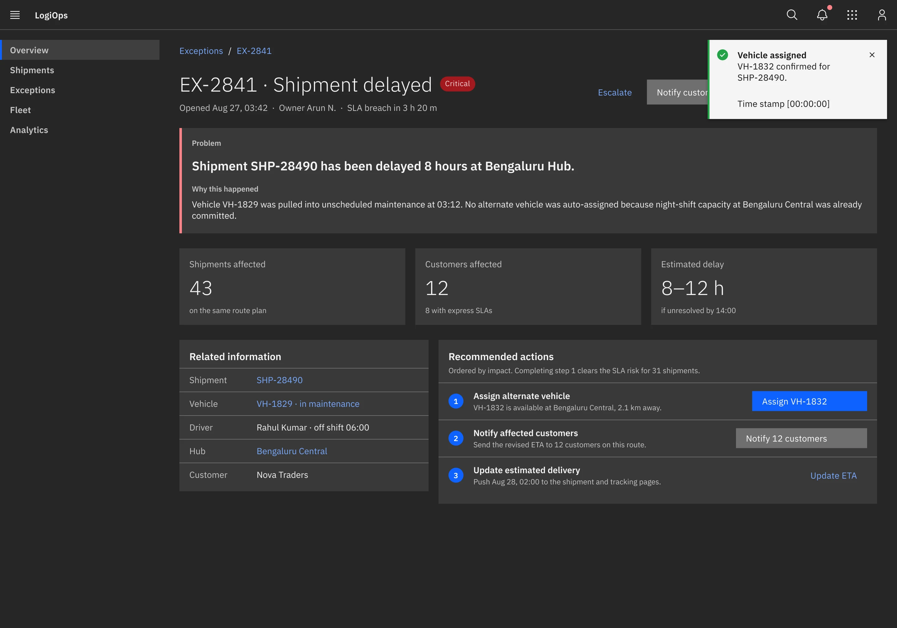The image size is (897, 628).
Task: Click the Escalate button
Action: pos(615,92)
